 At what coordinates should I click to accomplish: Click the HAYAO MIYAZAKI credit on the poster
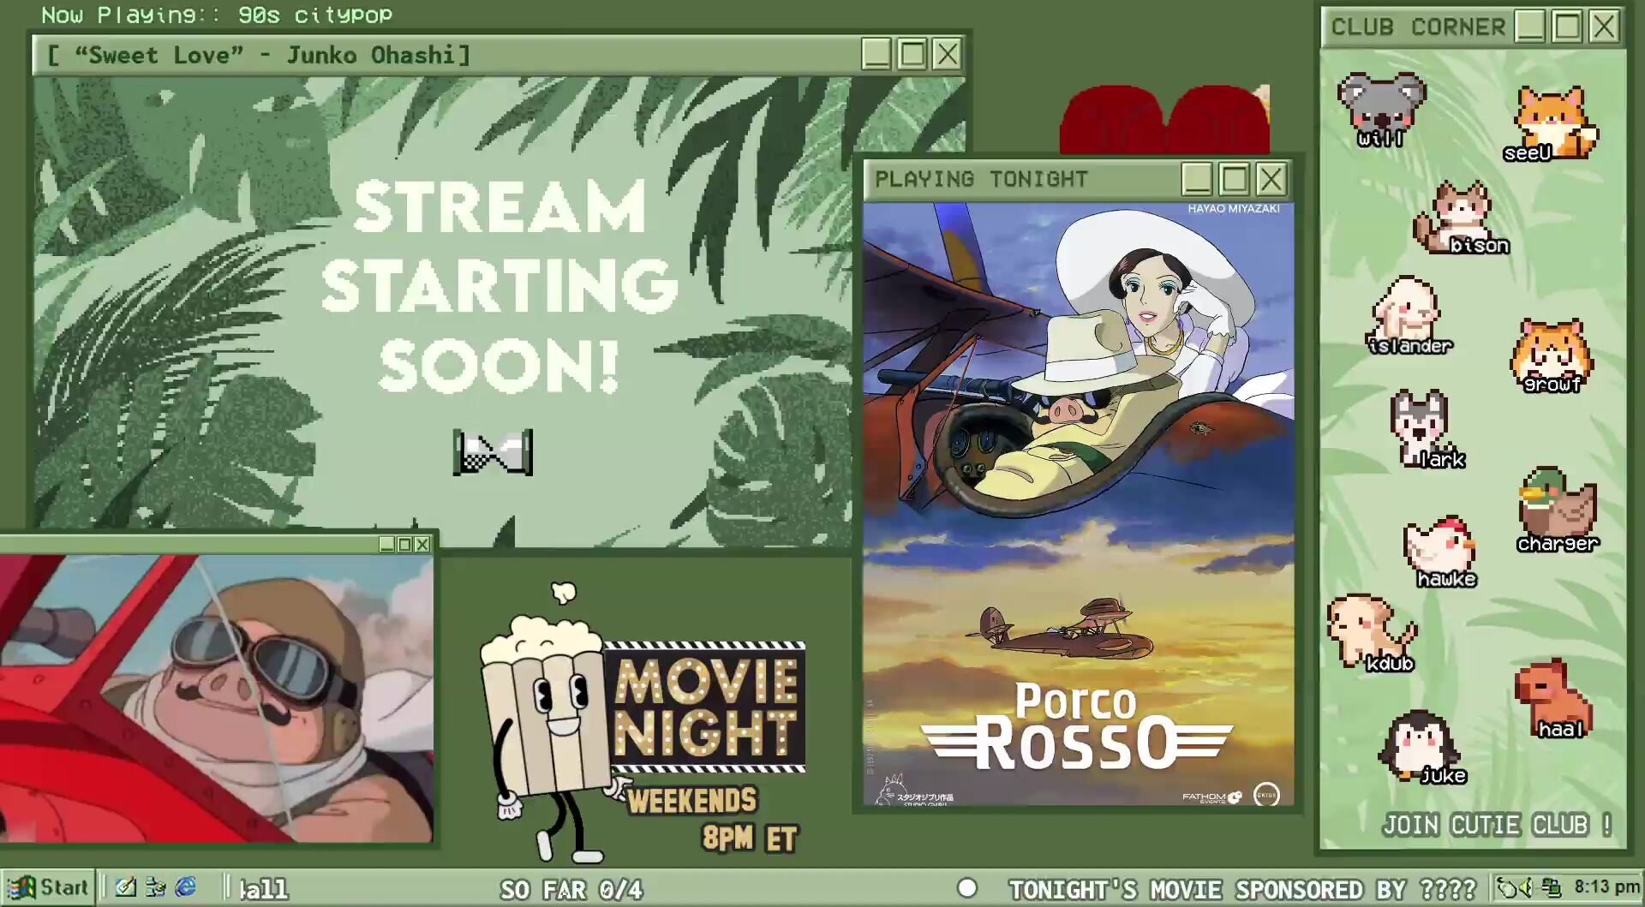[x=1234, y=209]
